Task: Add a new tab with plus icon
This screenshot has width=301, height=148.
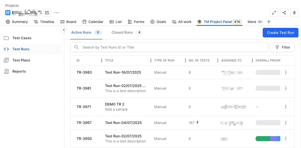Action: tap(269, 22)
